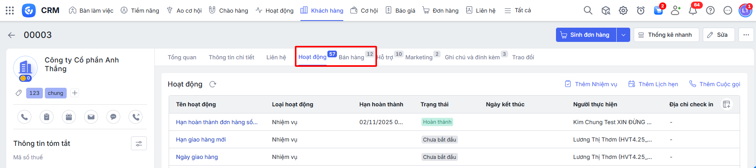Click the outgoing call quick action icon
Viewport: 756px width, 168px height.
[x=136, y=117]
